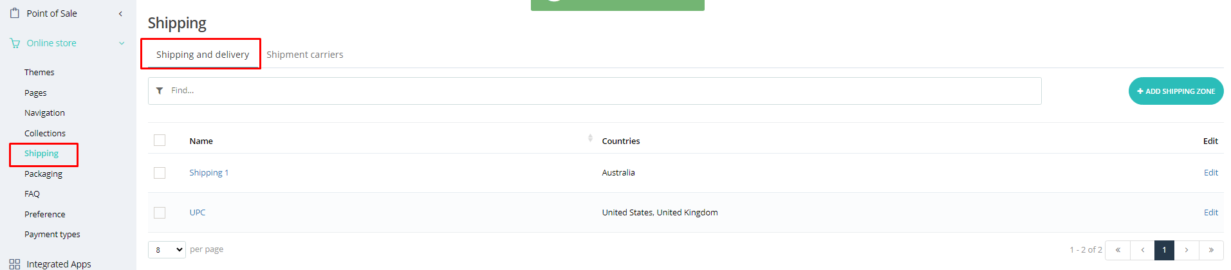This screenshot has width=1231, height=270.
Task: Open the per page dropdown
Action: point(167,249)
